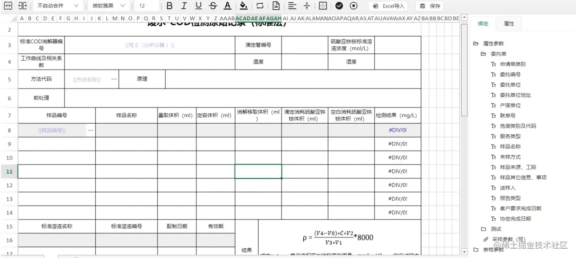Select 委托编号 in the tree
Screen dimensions: 576x258
510,74
